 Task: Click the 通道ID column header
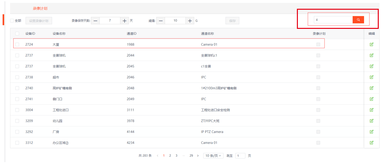click(x=132, y=33)
